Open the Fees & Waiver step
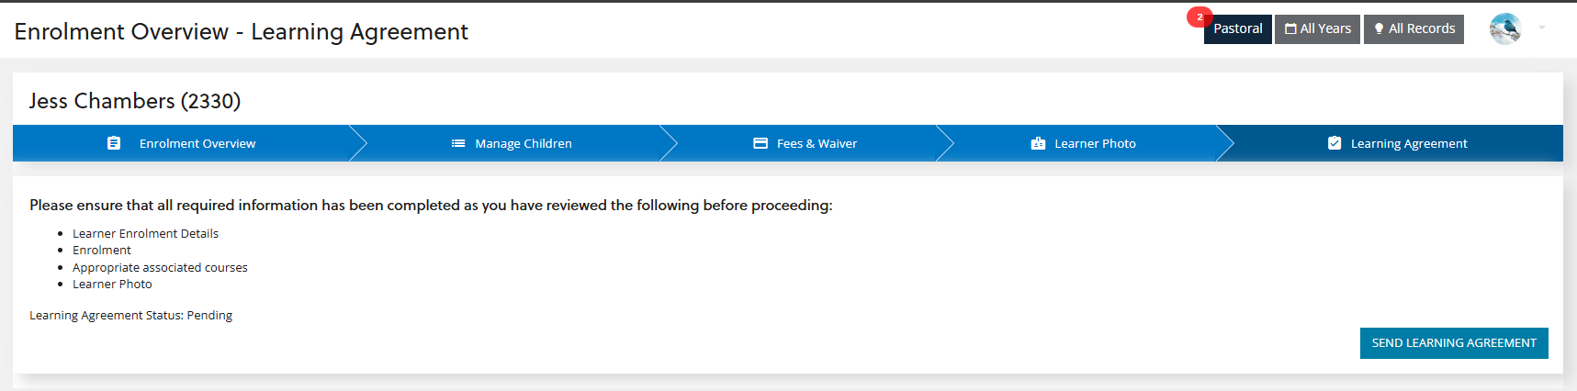1577x391 pixels. [x=817, y=143]
